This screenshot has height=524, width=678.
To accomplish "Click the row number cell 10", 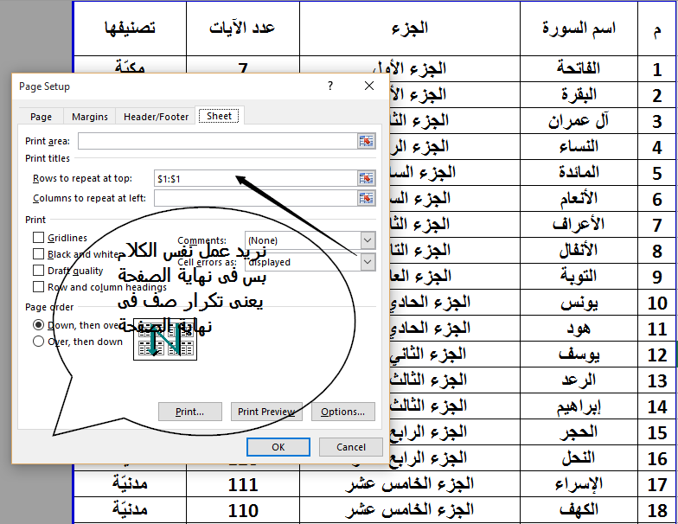I will pyautogui.click(x=657, y=303).
